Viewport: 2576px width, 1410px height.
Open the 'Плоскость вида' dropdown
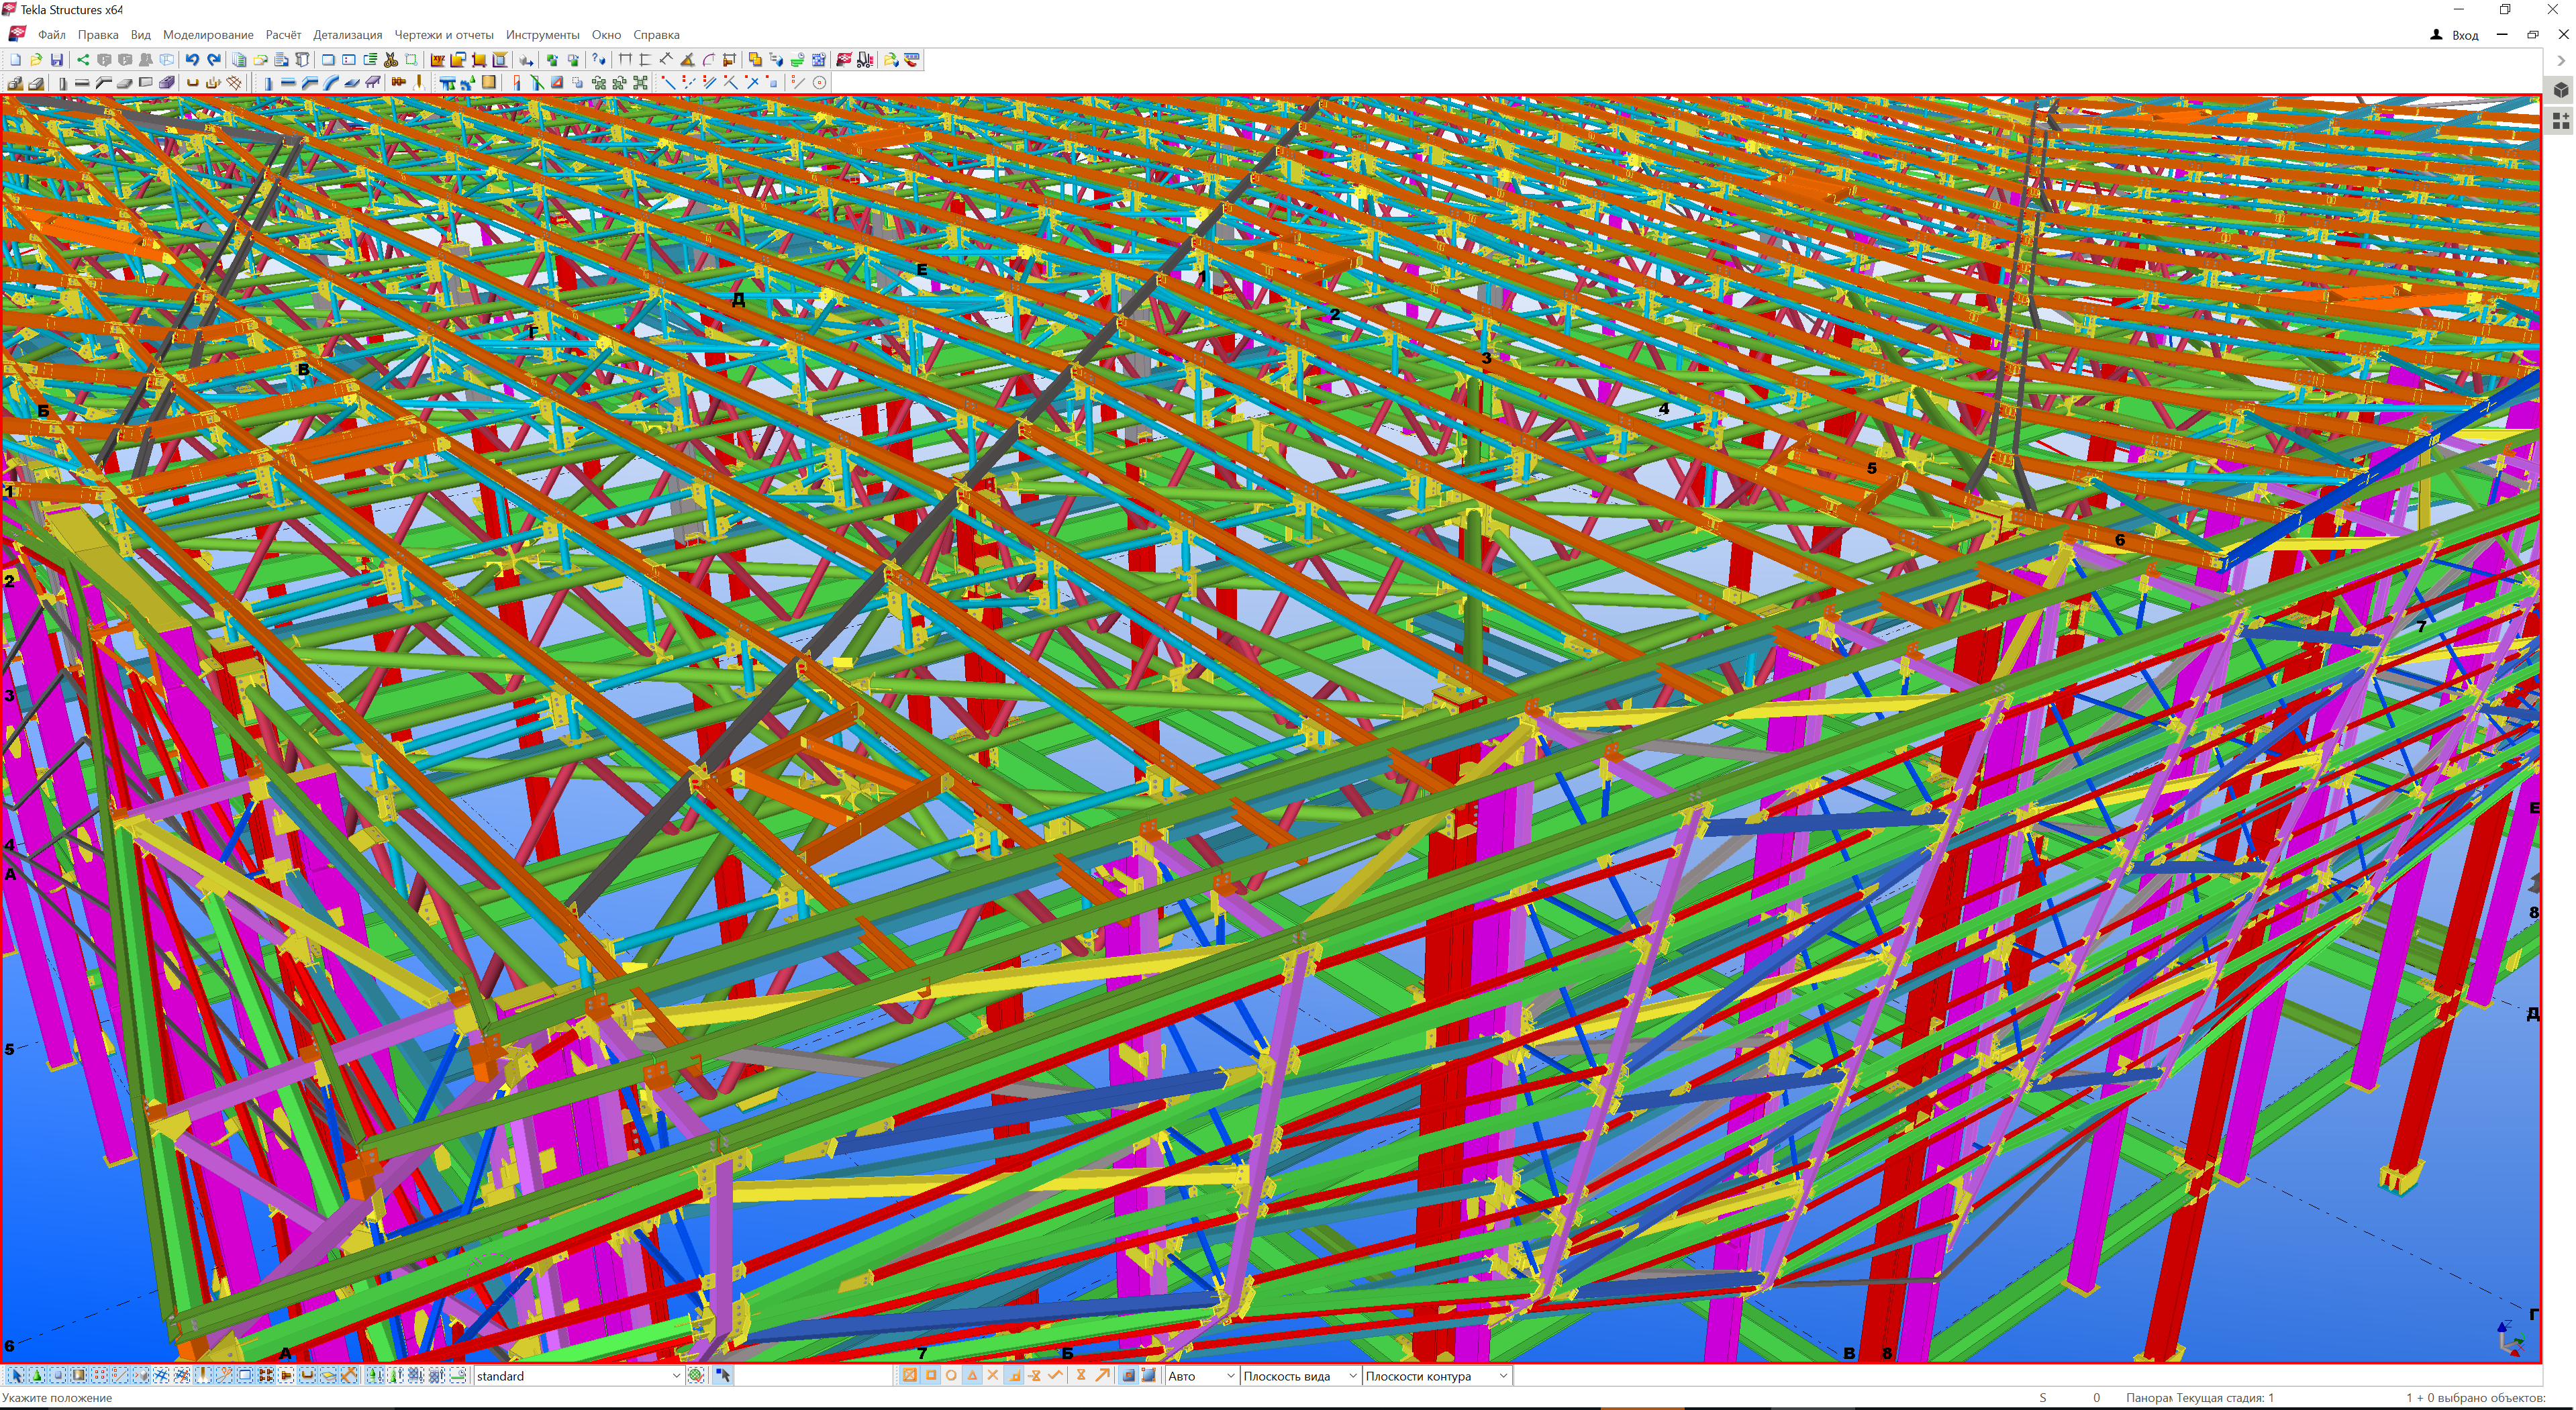[x=1352, y=1376]
